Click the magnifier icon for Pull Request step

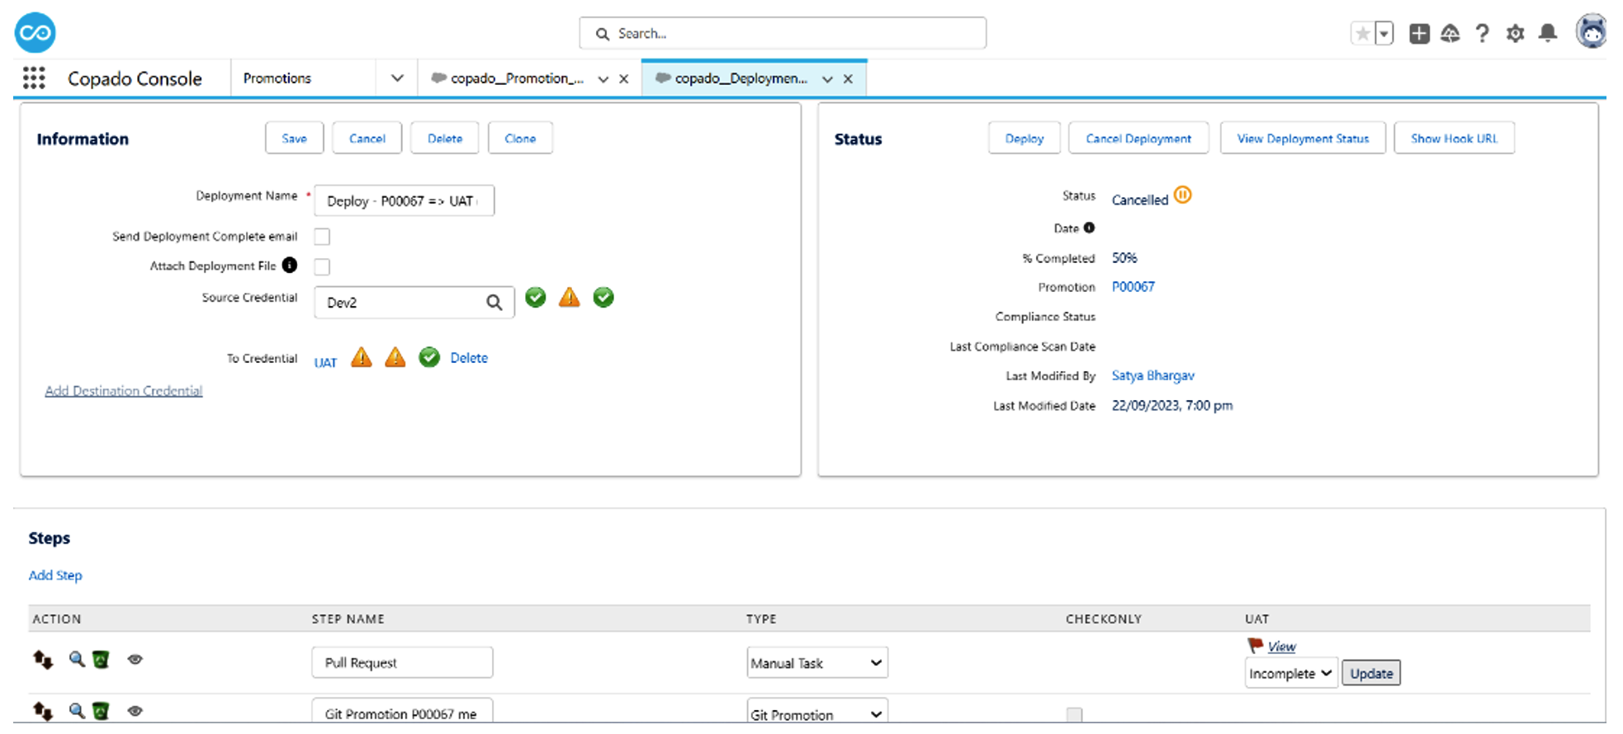(x=77, y=659)
